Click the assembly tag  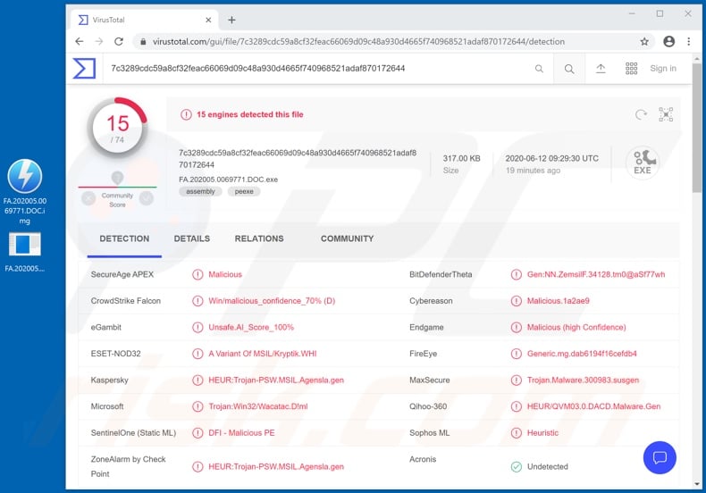tap(200, 192)
